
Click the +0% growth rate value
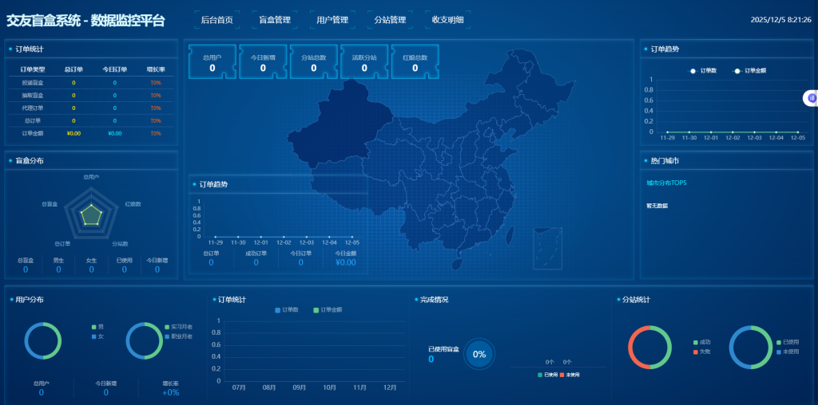point(170,392)
